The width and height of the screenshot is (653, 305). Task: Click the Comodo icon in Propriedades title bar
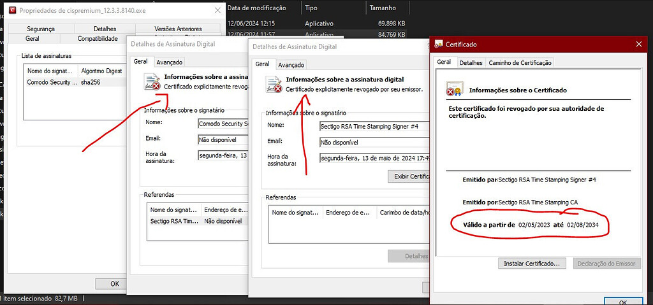(8, 10)
